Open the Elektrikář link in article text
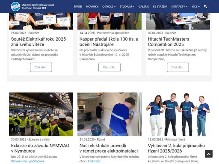This screenshot has width=219, height=164. (94, 161)
